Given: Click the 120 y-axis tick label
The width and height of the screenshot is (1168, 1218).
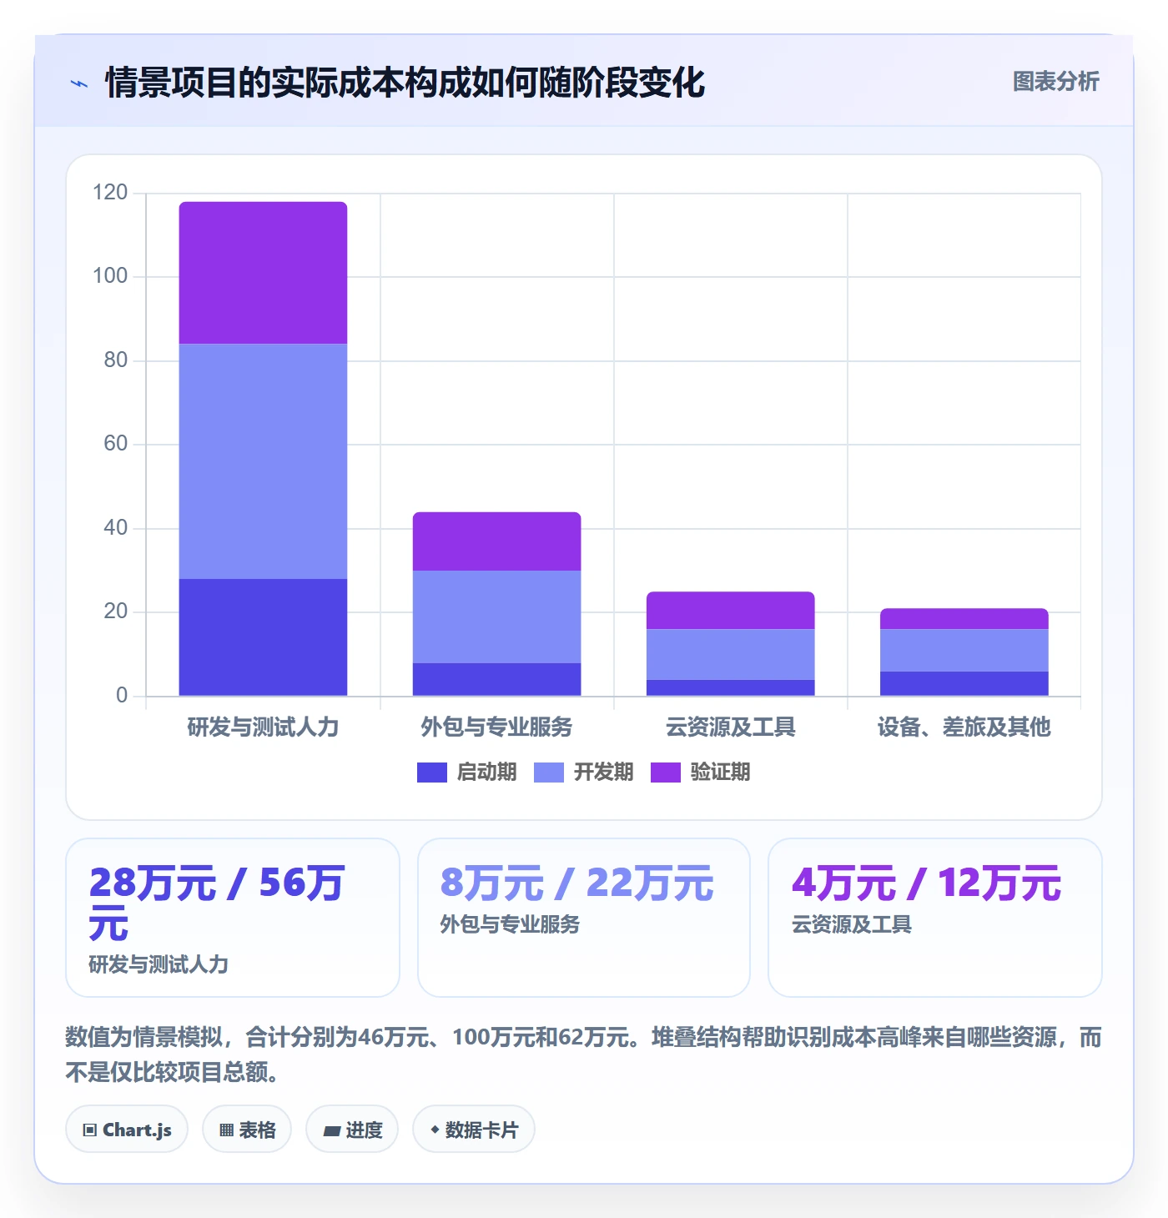Looking at the screenshot, I should [x=110, y=193].
